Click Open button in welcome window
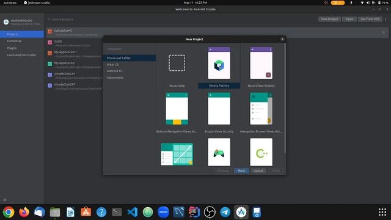The image size is (391, 220). click(x=349, y=19)
